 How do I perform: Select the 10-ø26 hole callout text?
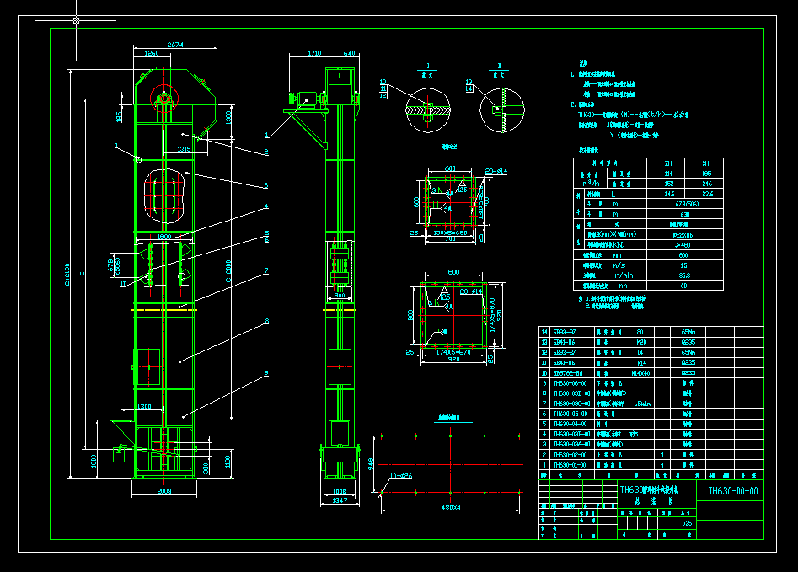[401, 476]
